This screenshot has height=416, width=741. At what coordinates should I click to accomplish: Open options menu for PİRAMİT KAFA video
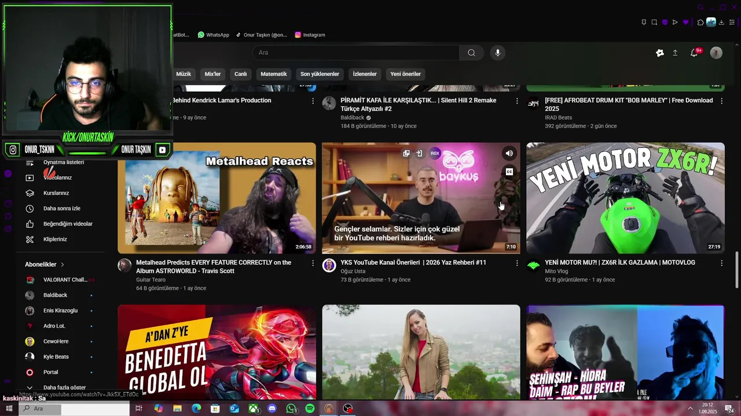pos(517,101)
